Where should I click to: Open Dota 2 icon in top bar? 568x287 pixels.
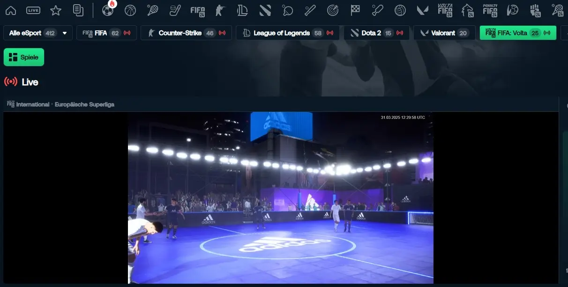[x=265, y=10]
